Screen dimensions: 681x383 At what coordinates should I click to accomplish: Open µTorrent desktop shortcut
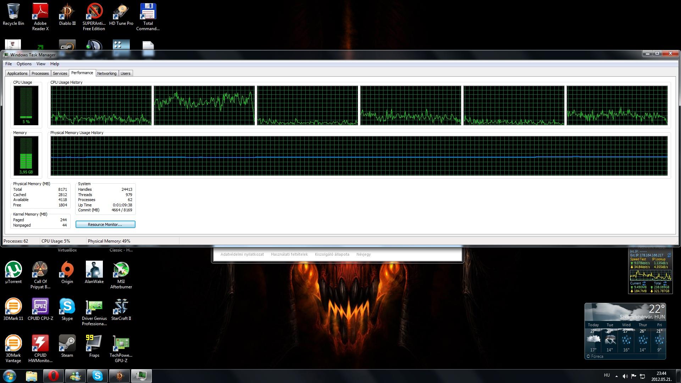click(13, 273)
